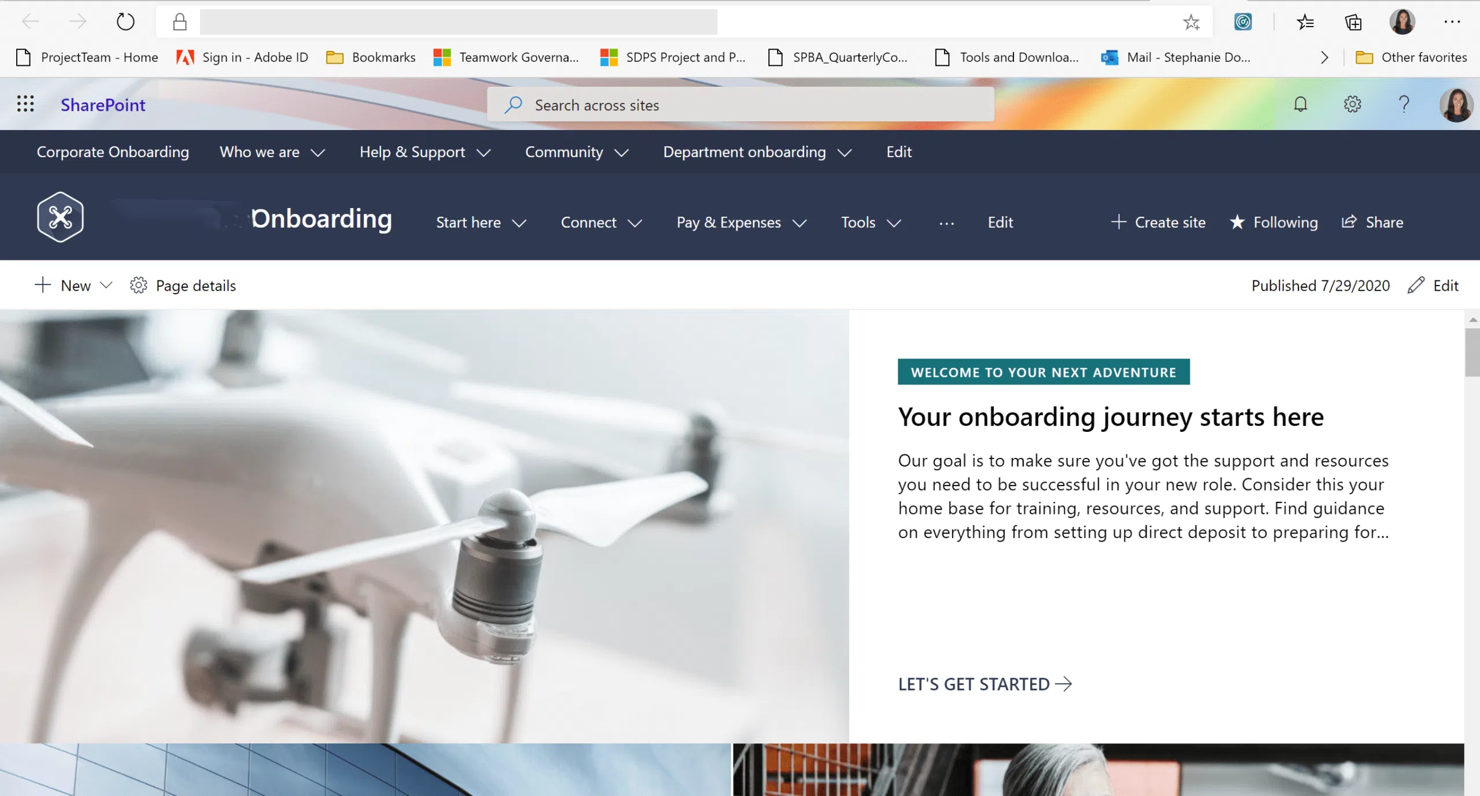Click the drone hero image
The height and width of the screenshot is (796, 1480).
point(424,526)
